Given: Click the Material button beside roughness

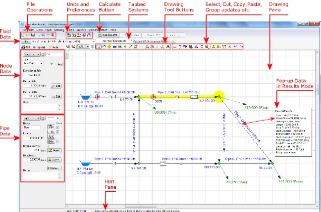Looking at the screenshot, I should pyautogui.click(x=54, y=160).
